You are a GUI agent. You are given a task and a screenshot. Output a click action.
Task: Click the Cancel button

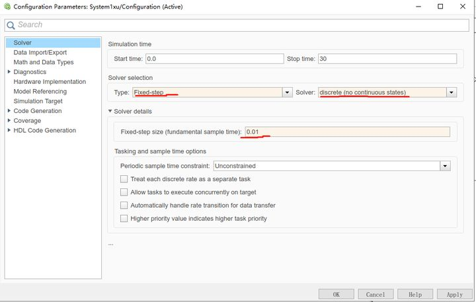pyautogui.click(x=376, y=295)
